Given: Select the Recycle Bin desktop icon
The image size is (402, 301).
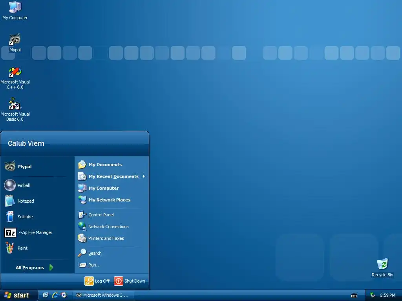Looking at the screenshot, I should point(382,267).
